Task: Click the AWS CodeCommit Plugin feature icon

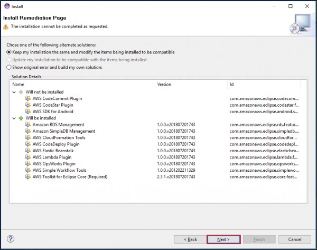Action: pyautogui.click(x=28, y=98)
